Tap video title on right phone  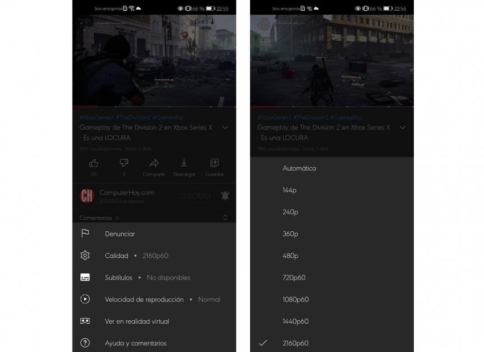click(x=323, y=132)
